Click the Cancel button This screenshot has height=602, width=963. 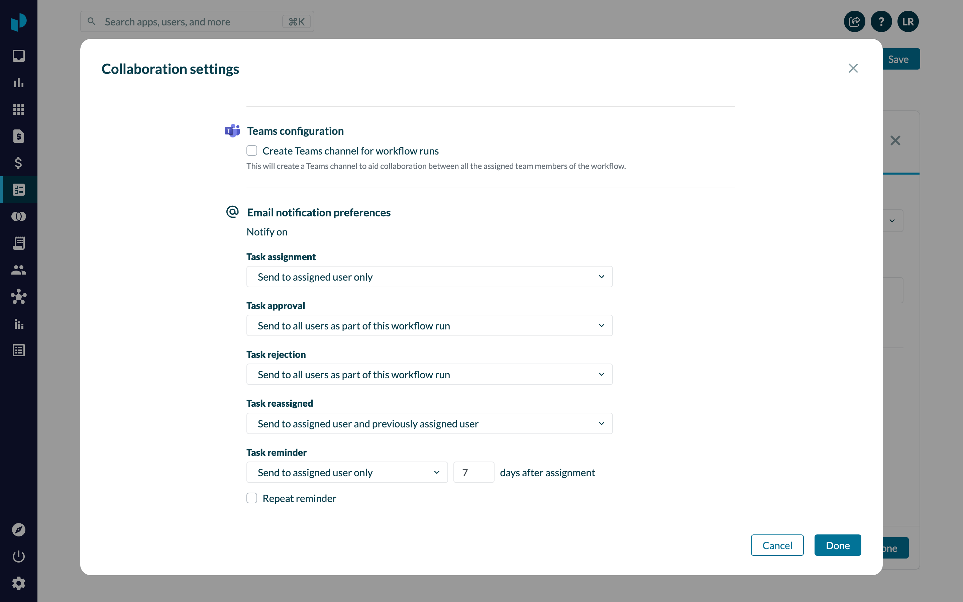[x=777, y=545]
